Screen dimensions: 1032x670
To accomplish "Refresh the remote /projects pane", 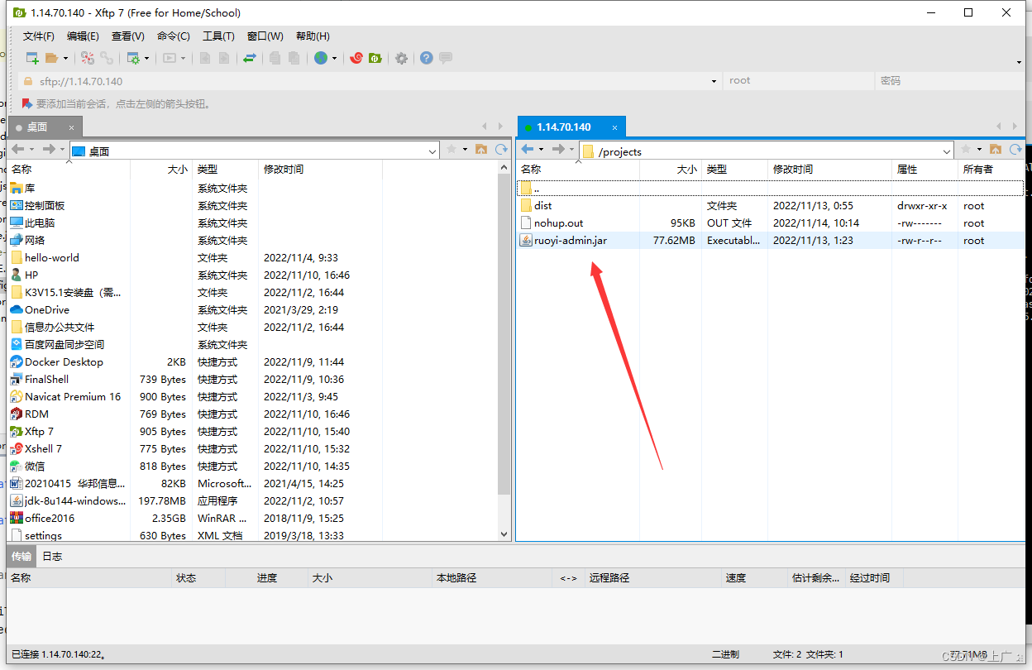I will coord(1015,149).
